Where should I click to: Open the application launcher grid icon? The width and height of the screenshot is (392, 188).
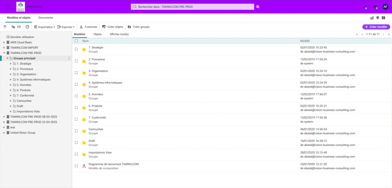(x=8, y=7)
